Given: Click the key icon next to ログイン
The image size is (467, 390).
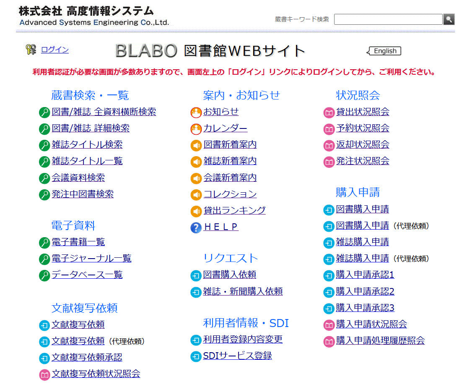Looking at the screenshot, I should point(31,50).
